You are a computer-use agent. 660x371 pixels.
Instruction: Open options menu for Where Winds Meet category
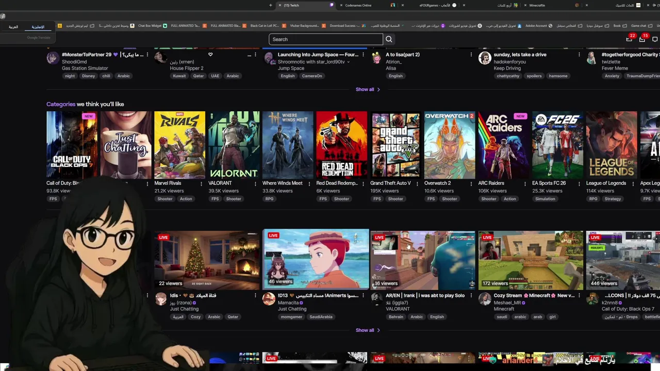[309, 183]
